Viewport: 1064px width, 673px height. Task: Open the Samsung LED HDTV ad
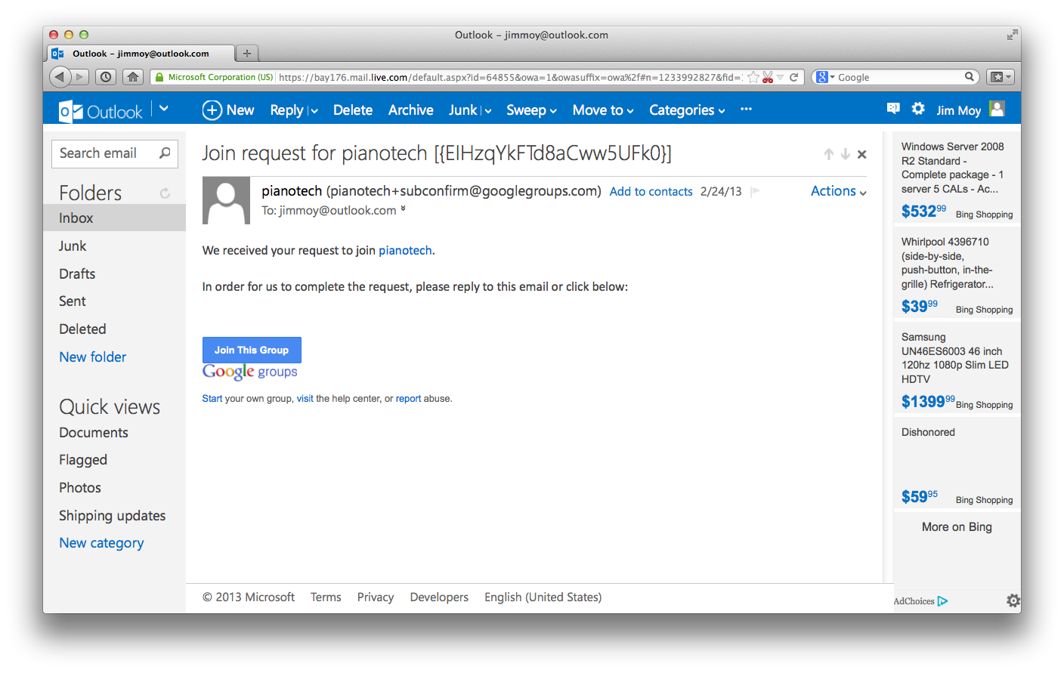957,370
